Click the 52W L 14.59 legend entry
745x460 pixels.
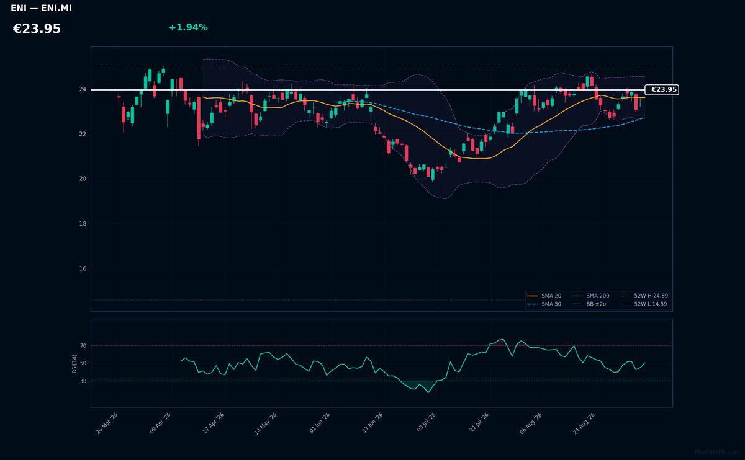click(643, 304)
